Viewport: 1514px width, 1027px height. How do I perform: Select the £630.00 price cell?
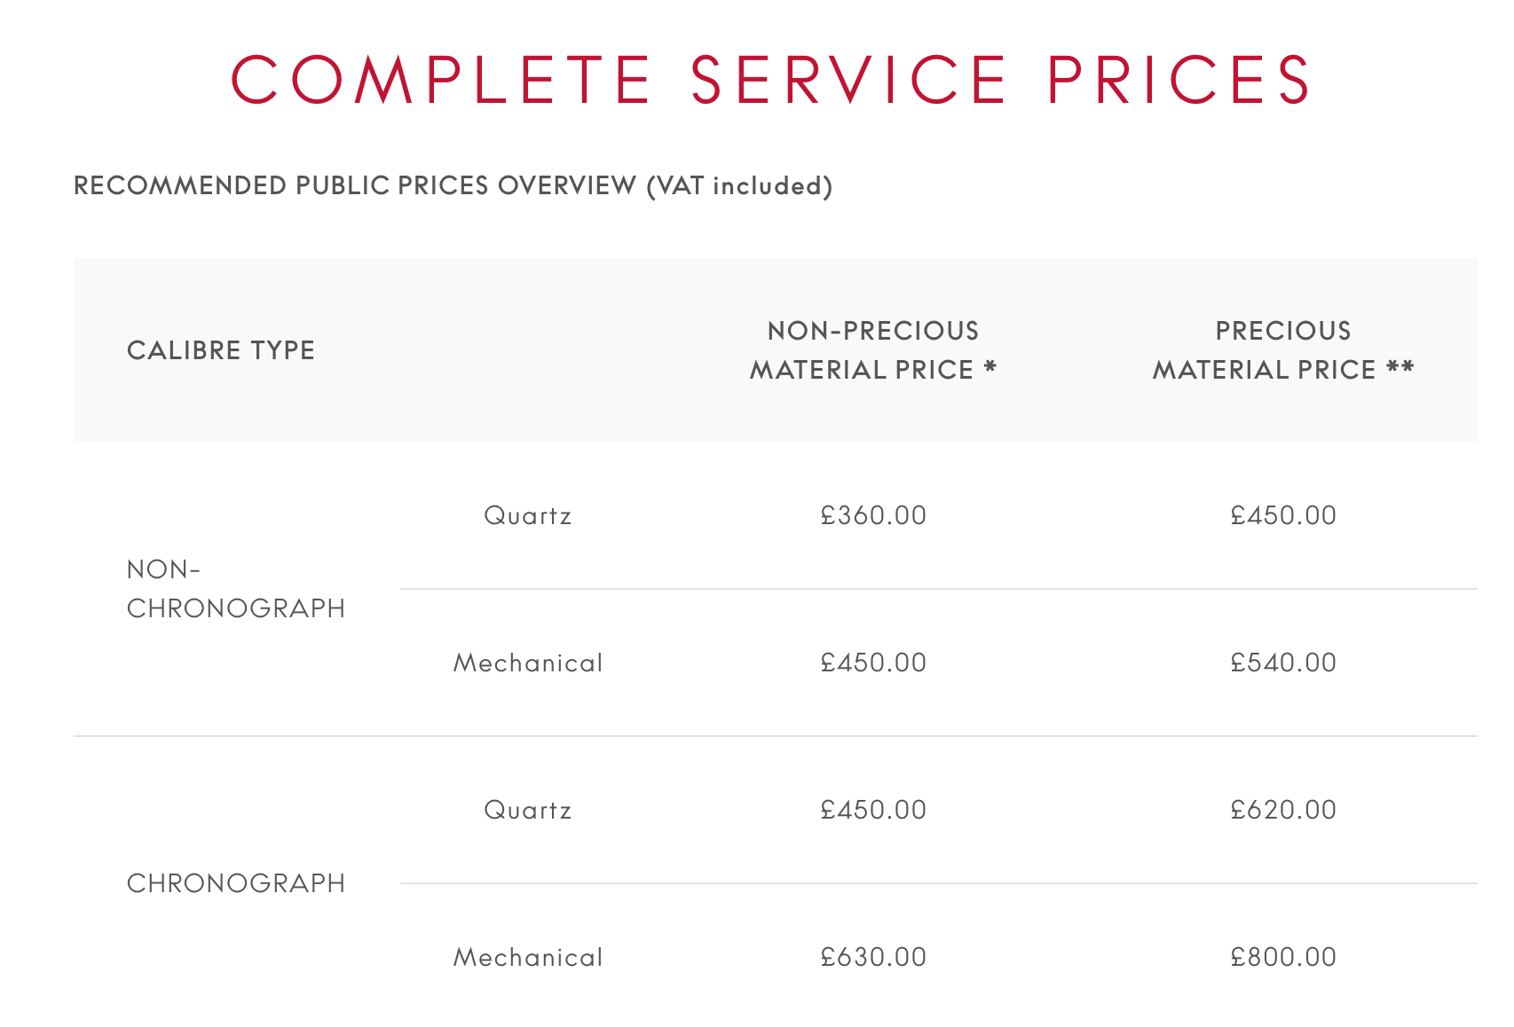pos(873,957)
